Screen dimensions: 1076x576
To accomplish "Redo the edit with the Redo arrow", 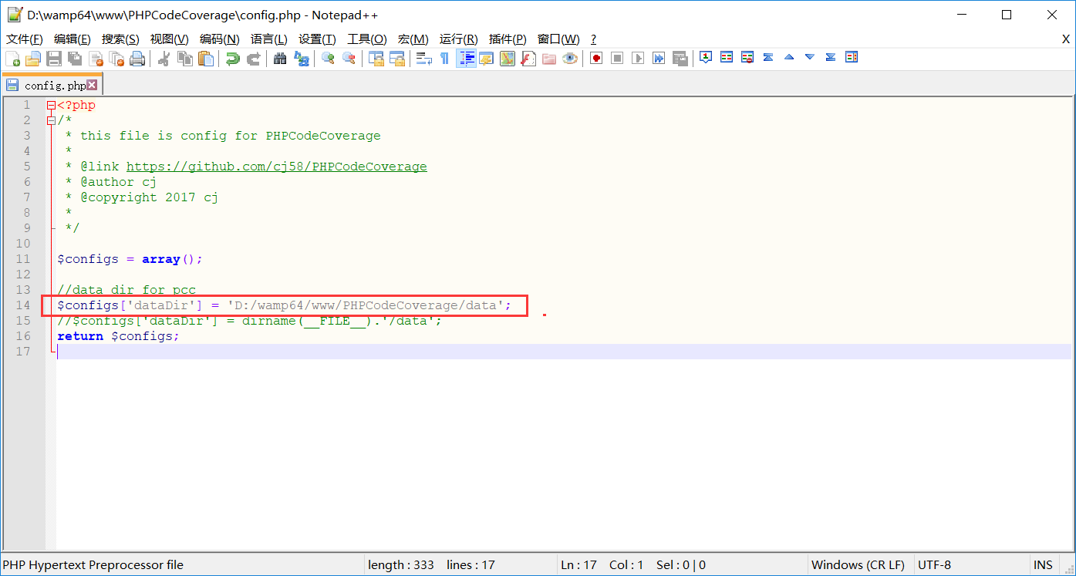I will tap(253, 58).
